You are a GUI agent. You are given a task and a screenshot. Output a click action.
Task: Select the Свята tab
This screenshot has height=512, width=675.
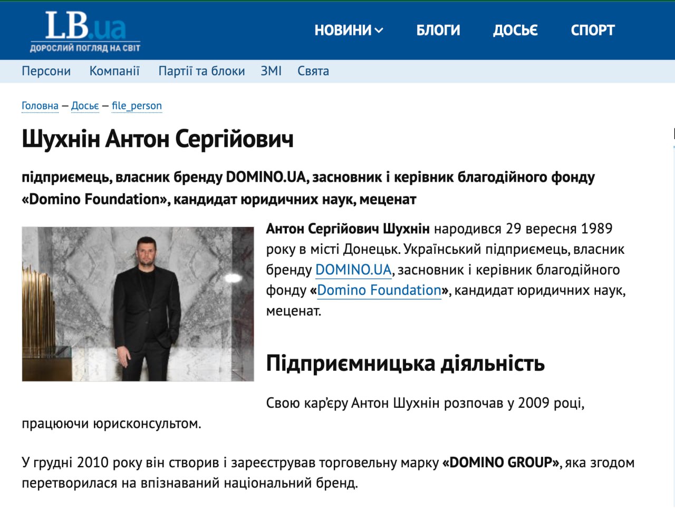313,71
